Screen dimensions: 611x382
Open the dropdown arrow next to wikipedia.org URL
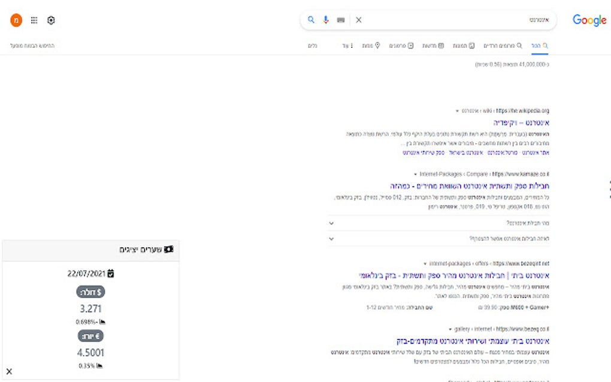pos(458,111)
